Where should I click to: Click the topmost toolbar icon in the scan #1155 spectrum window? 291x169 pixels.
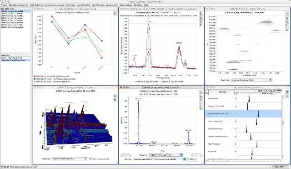tap(201, 92)
